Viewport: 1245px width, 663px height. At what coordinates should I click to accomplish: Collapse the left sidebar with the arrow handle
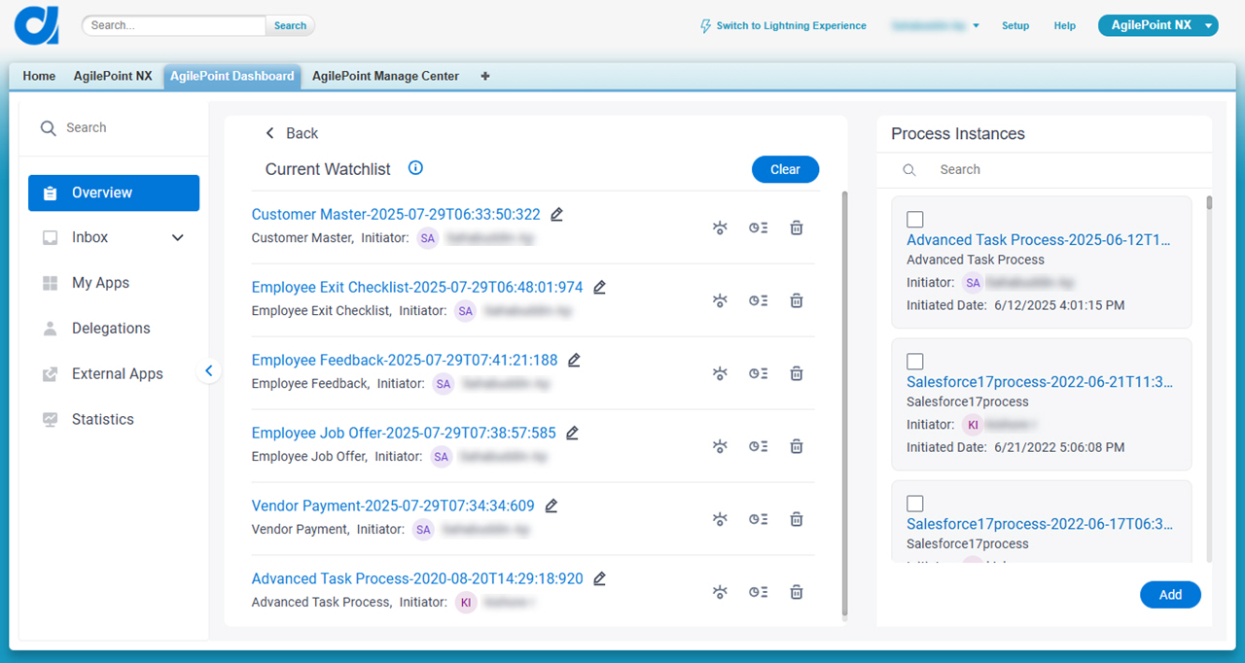(x=208, y=370)
